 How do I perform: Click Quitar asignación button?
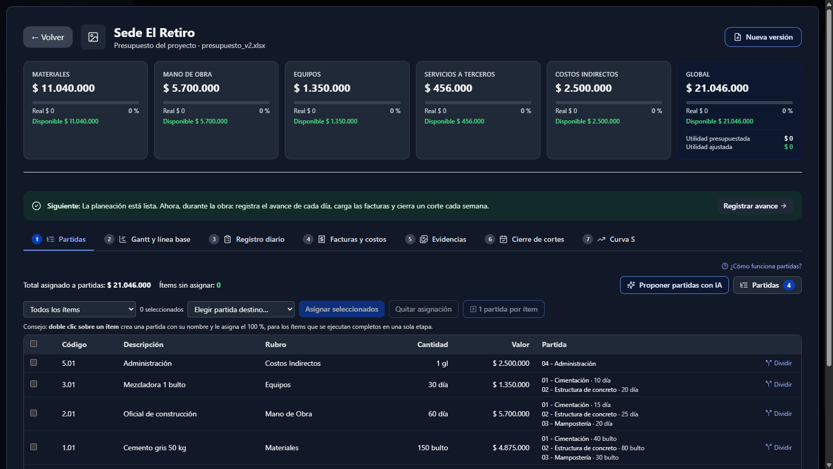coord(423,309)
